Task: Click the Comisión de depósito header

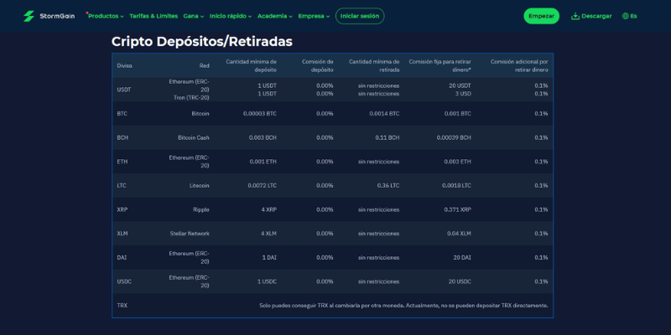Action: click(x=318, y=66)
